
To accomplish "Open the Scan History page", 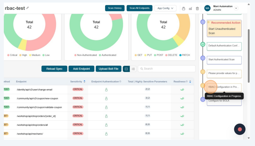I will pos(115,8).
